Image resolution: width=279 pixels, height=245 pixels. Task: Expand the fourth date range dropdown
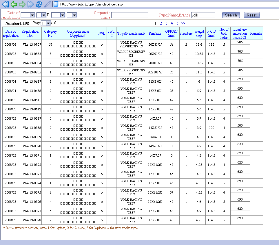click(x=74, y=15)
